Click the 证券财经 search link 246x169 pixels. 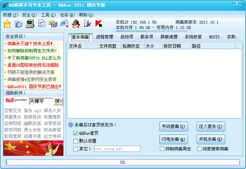point(13,123)
